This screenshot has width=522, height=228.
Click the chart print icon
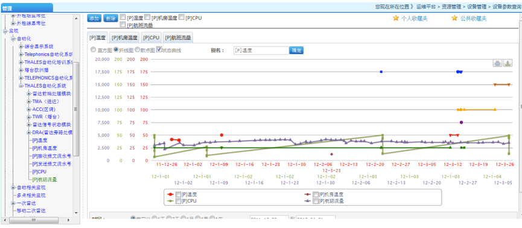497,63
